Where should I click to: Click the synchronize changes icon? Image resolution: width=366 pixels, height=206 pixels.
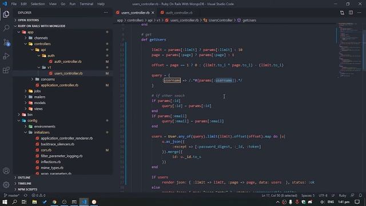[x=25, y=195]
